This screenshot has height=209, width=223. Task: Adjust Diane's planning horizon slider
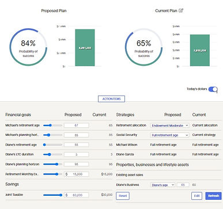tap(52, 164)
